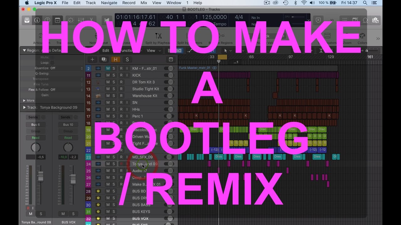Solo the MD_SFX_09 track
Viewport: 401px width, 225px height.
tap(114, 157)
